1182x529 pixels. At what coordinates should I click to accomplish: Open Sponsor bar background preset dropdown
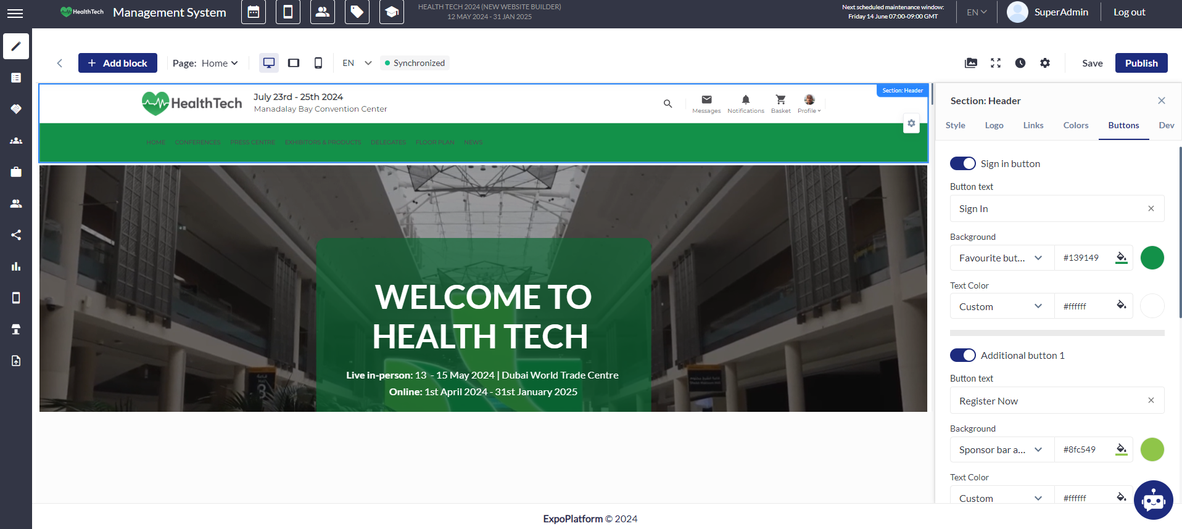[x=1002, y=449]
